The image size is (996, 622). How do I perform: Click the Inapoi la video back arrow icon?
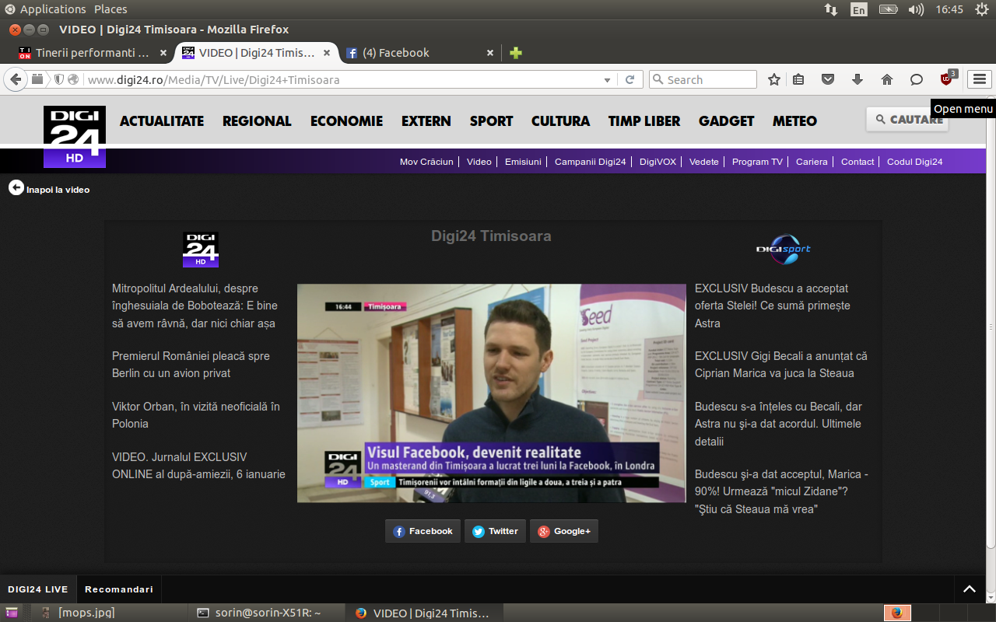tap(16, 187)
